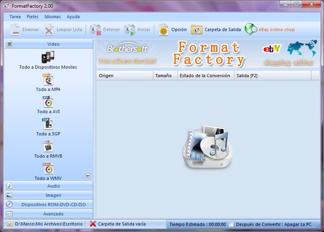Select the Todo a WMV icon
The width and height of the screenshot is (324, 232).
tap(48, 168)
